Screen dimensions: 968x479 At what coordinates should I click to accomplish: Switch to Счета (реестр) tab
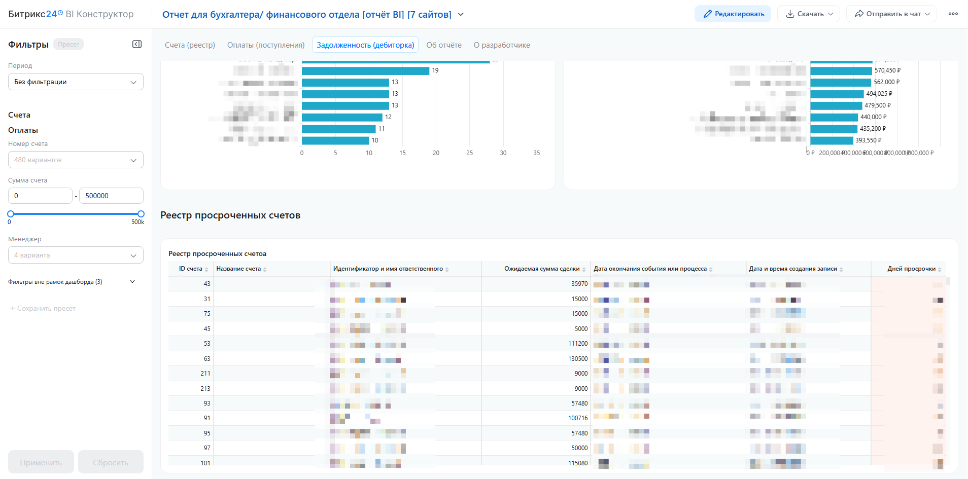click(190, 45)
